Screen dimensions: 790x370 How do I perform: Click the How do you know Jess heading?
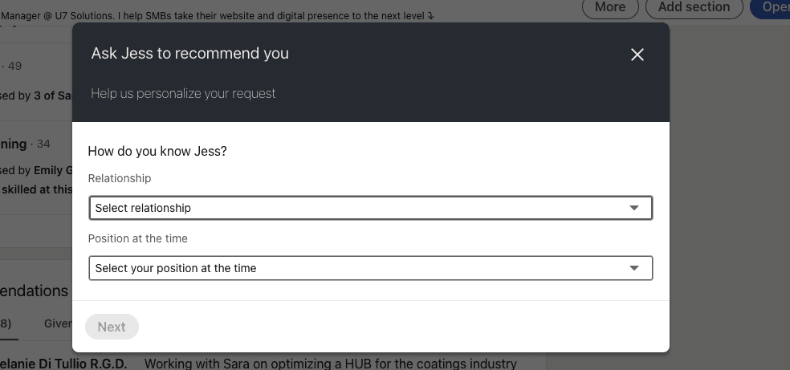coord(157,151)
